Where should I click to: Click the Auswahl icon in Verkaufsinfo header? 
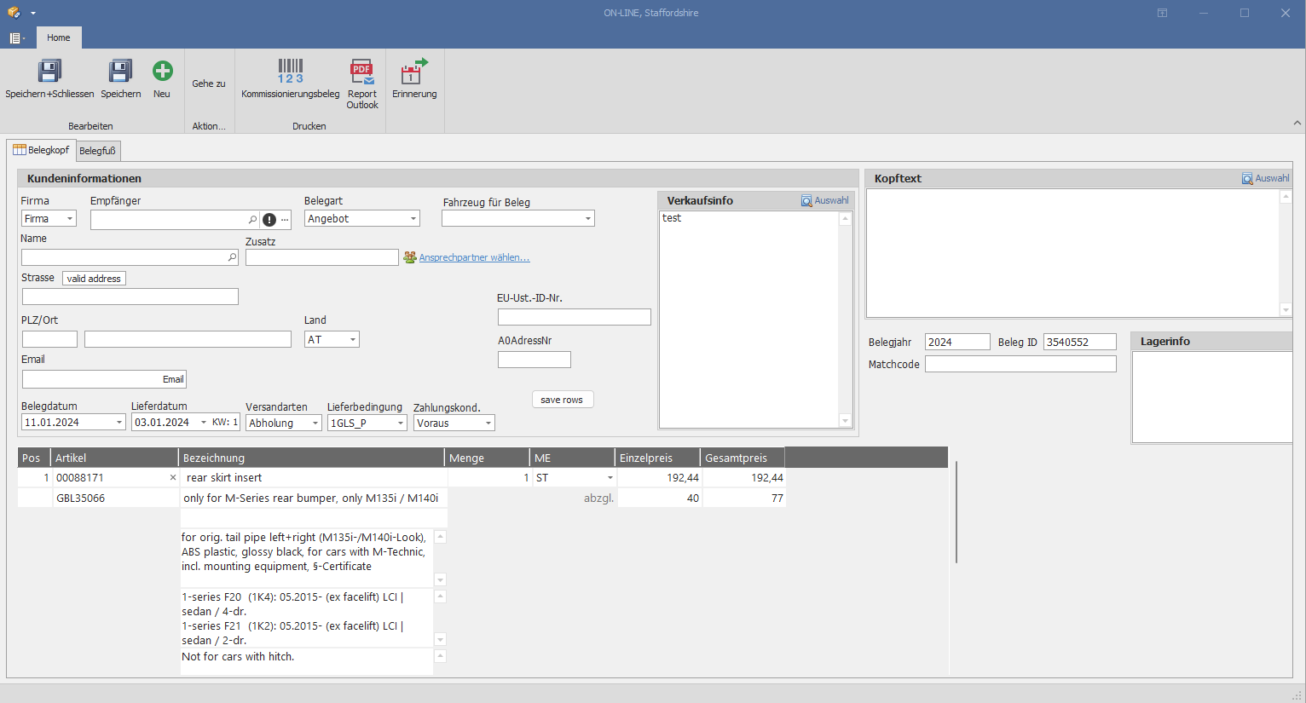coord(806,201)
